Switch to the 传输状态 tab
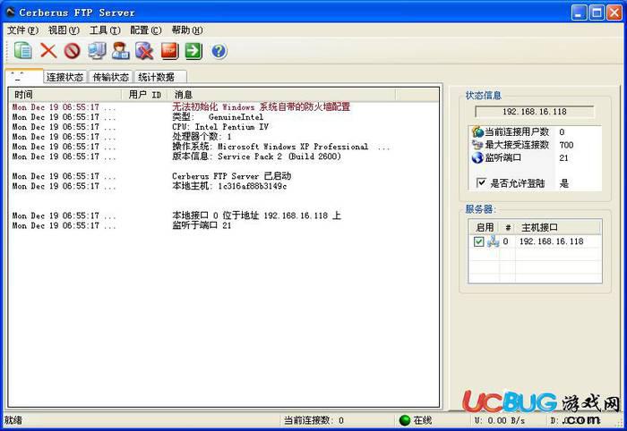627x431 pixels. 111,77
